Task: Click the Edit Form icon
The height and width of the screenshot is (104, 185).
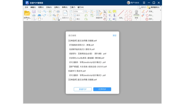Action: [99, 13]
